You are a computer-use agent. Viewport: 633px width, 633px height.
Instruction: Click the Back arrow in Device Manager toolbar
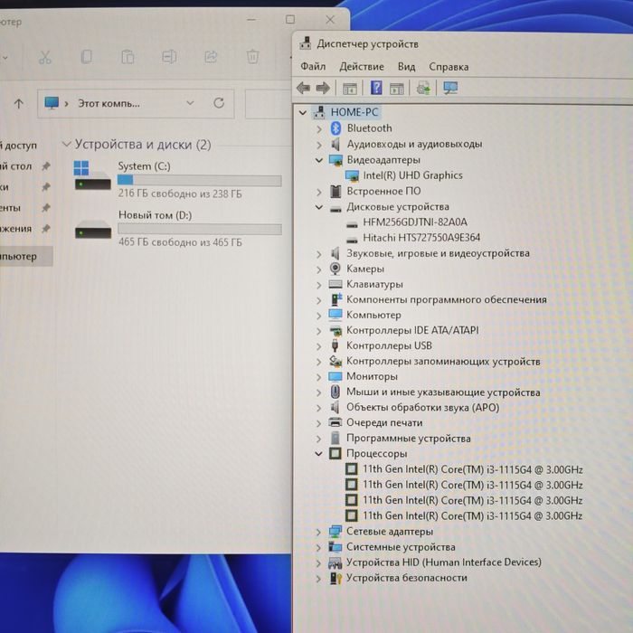303,88
